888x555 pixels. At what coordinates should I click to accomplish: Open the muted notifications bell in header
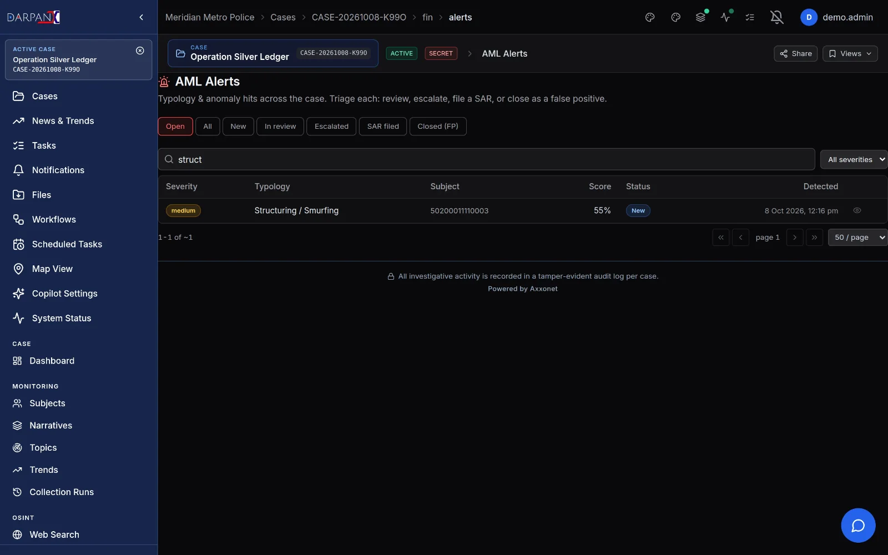click(777, 17)
